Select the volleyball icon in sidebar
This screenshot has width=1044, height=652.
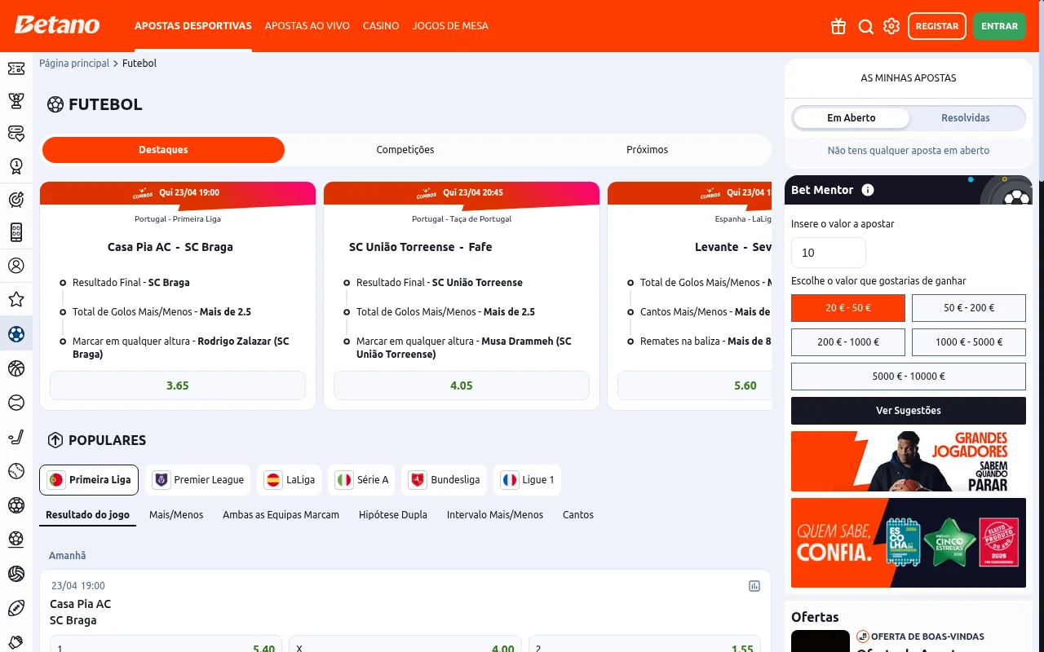(x=16, y=574)
